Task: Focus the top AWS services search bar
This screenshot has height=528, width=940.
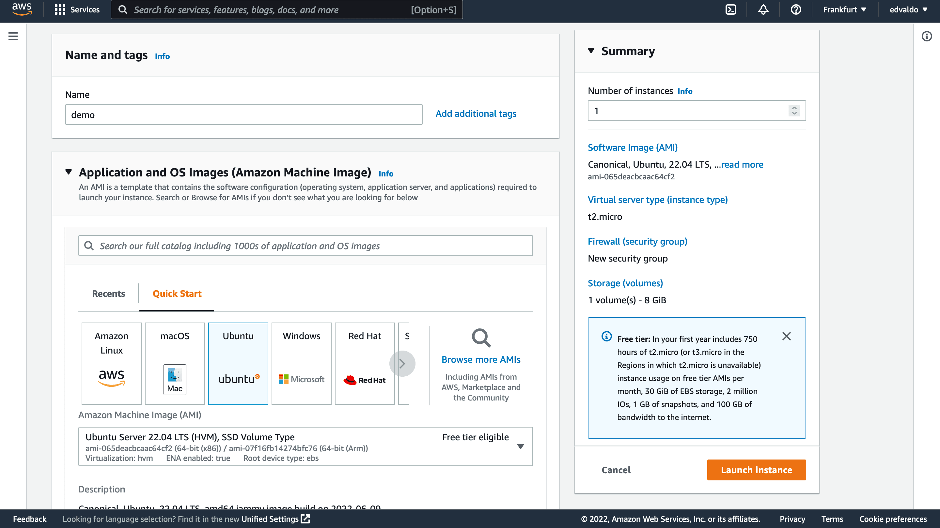Action: click(287, 9)
